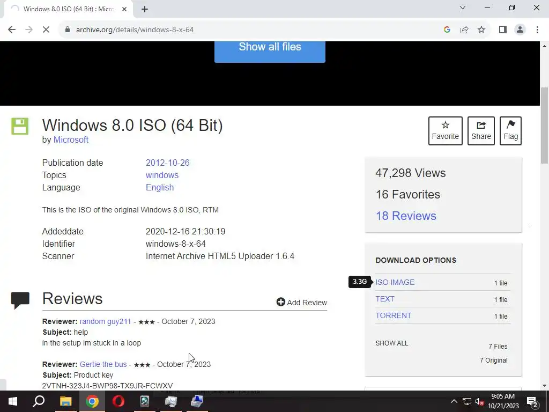
Task: Stop loading the page with the X button
Action: point(46,30)
